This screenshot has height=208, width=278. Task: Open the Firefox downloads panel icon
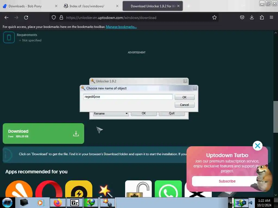click(252, 18)
